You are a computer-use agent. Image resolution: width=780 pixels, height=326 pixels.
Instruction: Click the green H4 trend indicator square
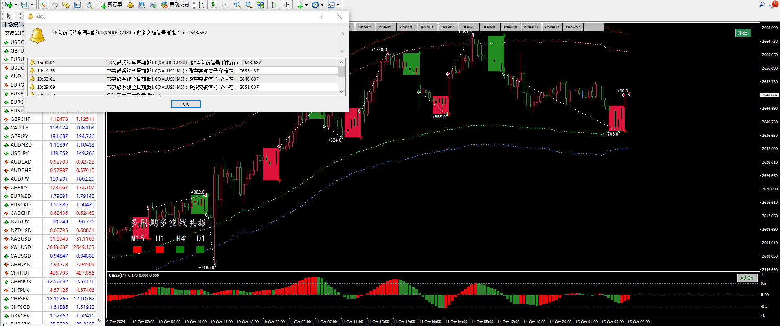pos(180,249)
